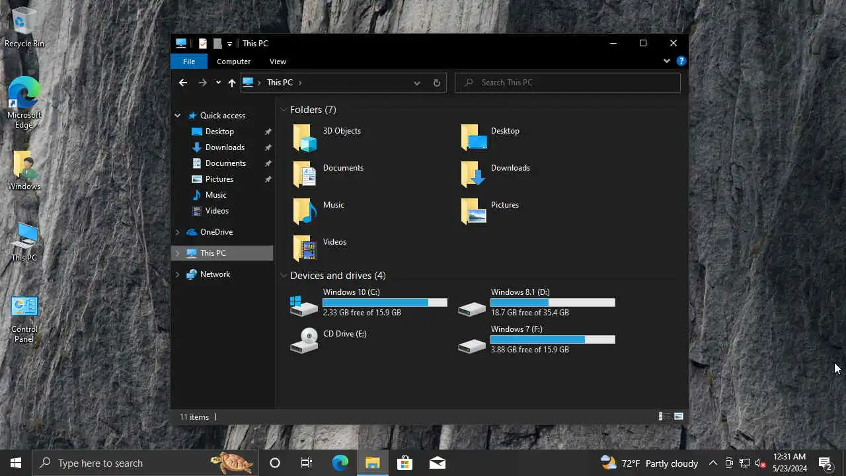The image size is (846, 476).
Task: Open the File menu tab
Action: click(189, 61)
